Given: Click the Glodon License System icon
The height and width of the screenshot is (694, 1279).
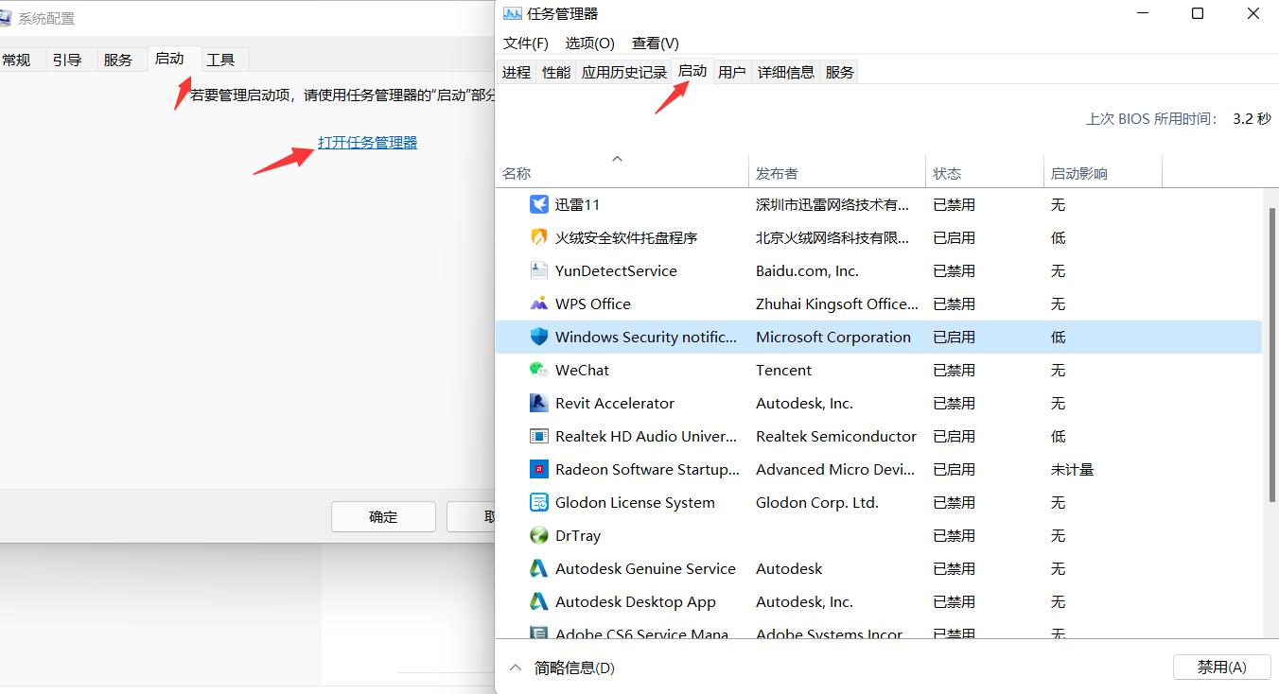Looking at the screenshot, I should tap(539, 502).
